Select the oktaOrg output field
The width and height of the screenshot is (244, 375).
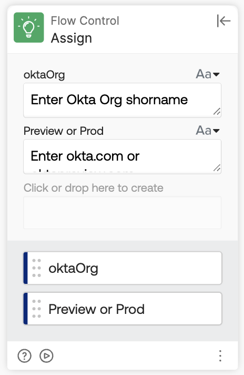pos(123,268)
